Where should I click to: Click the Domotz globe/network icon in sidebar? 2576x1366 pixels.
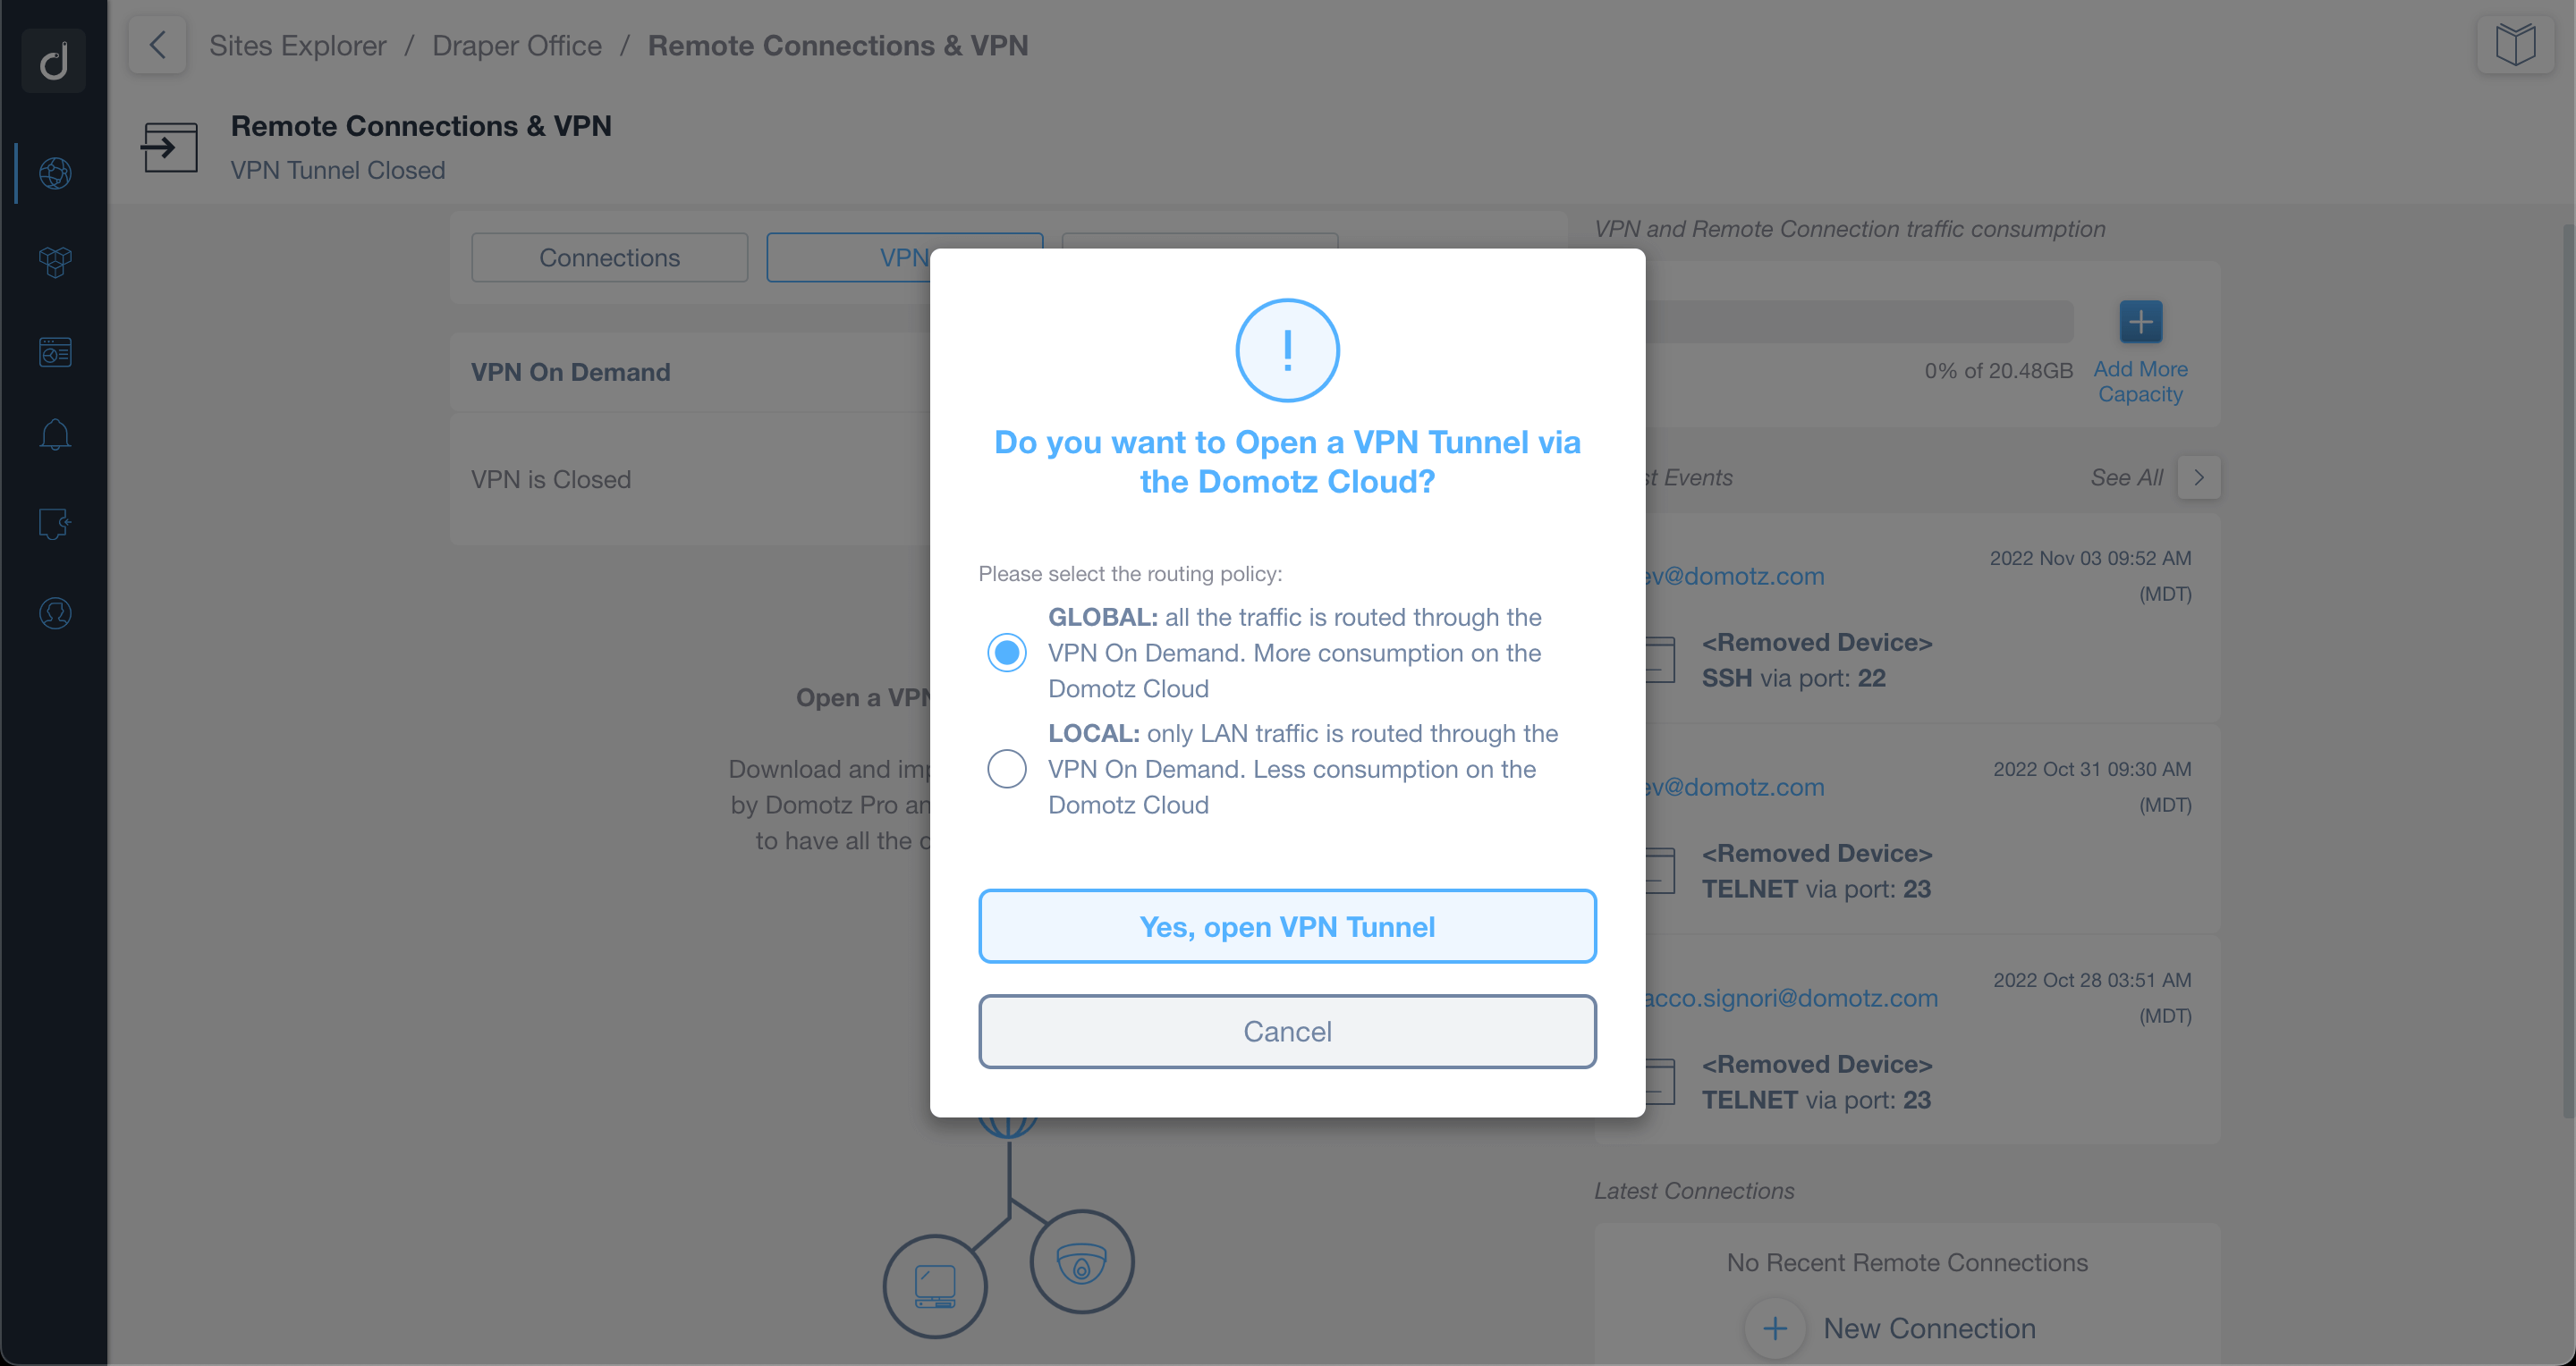coord(53,171)
